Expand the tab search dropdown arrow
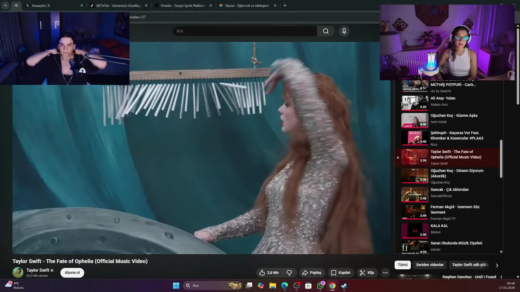Screen dimensions: 520x292 pos(5,6)
